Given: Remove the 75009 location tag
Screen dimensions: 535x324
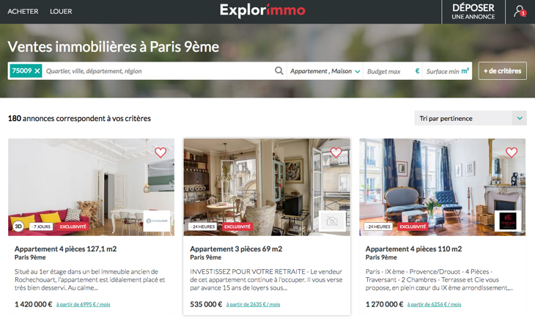Looking at the screenshot, I should tap(37, 71).
